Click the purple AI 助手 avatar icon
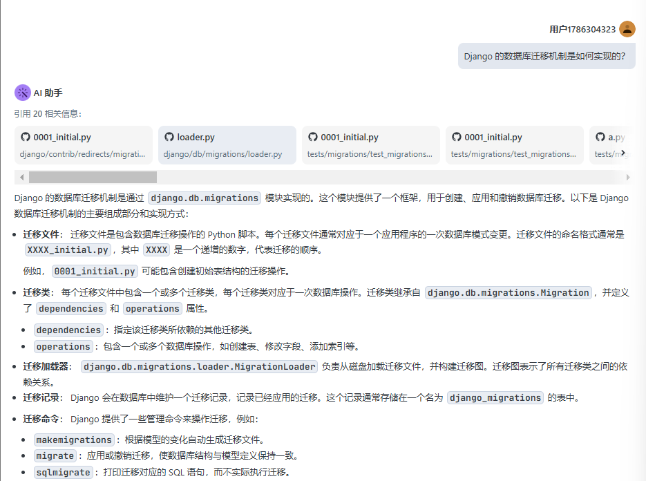This screenshot has height=481, width=646. (x=23, y=93)
